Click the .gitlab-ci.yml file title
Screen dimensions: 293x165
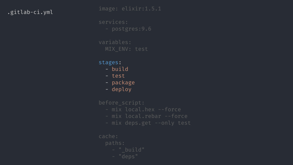[x=30, y=12]
